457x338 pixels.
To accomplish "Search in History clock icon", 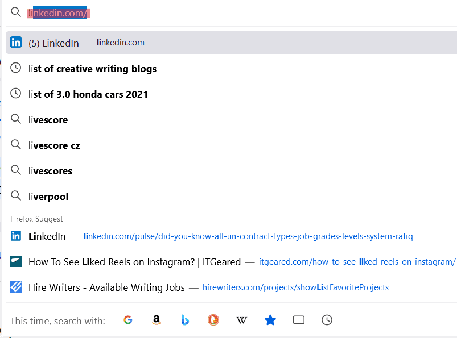I will coord(327,320).
